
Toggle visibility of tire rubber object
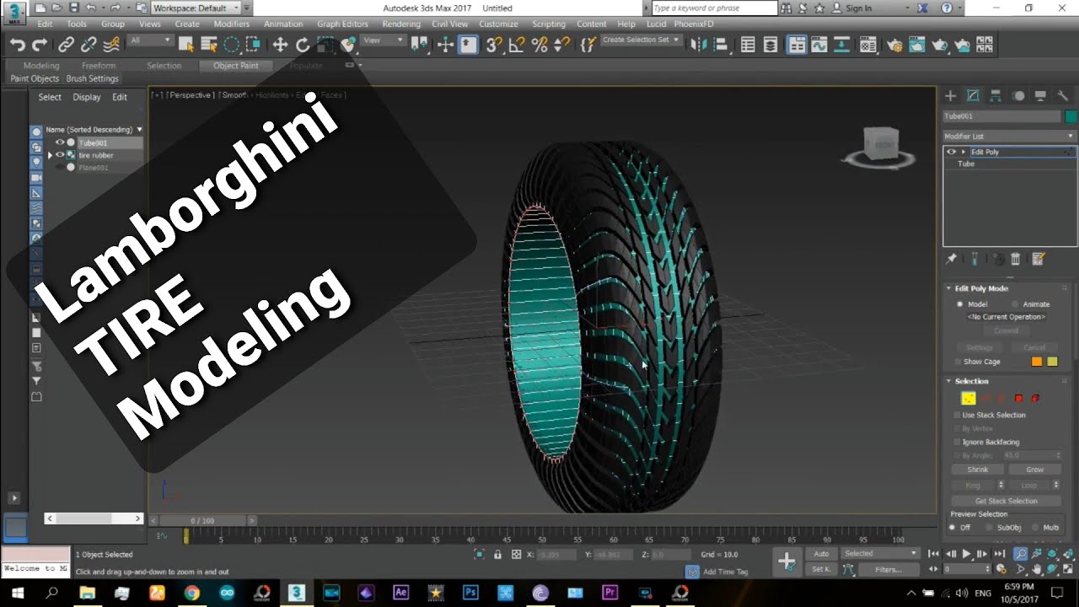60,155
